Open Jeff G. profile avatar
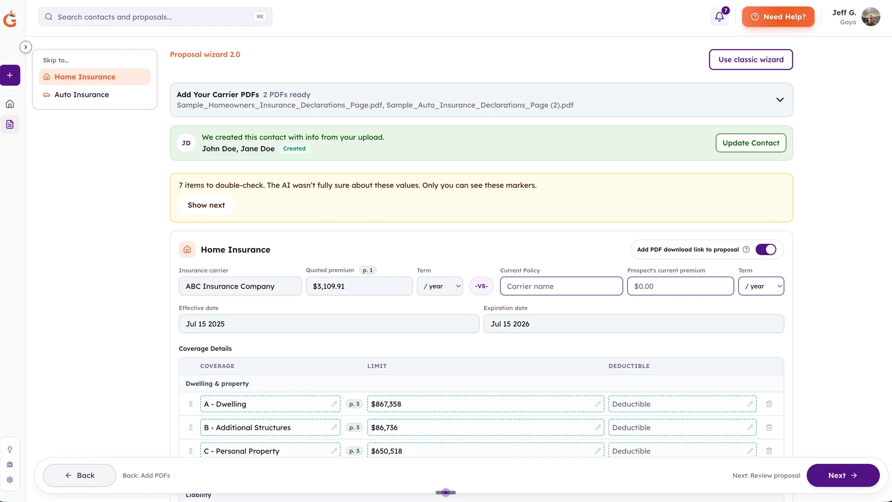This screenshot has height=502, width=892. 871,17
